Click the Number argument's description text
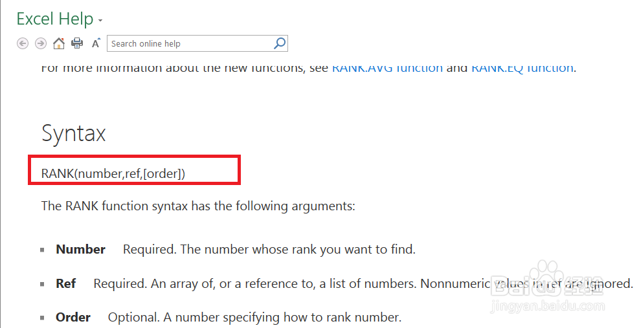This screenshot has width=639, height=328. point(269,249)
